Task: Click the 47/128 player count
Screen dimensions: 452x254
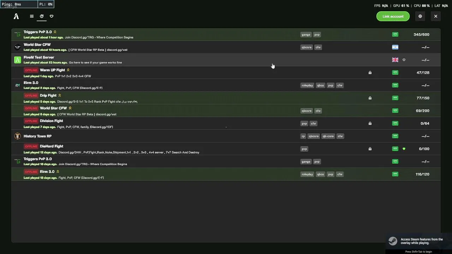Action: click(423, 73)
